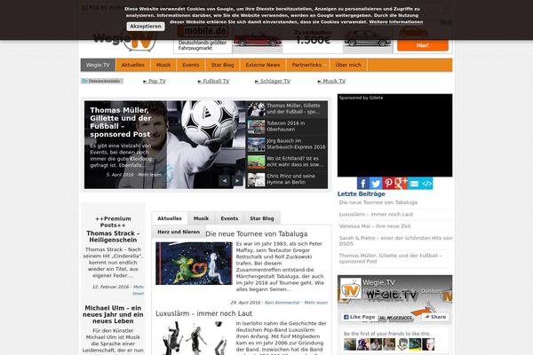
Task: Switch to the Musik content tab
Action: pyautogui.click(x=201, y=218)
